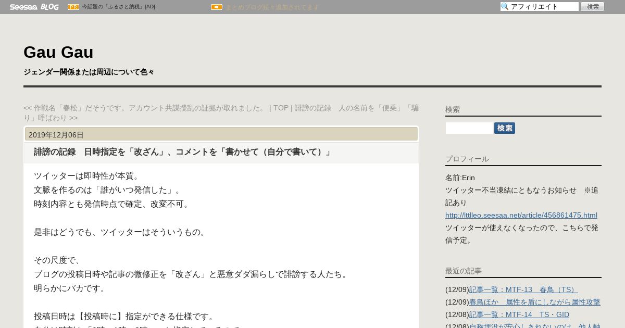The width and height of the screenshot is (625, 328).
Task: Click the orange PR badge icon
Action: tap(73, 7)
